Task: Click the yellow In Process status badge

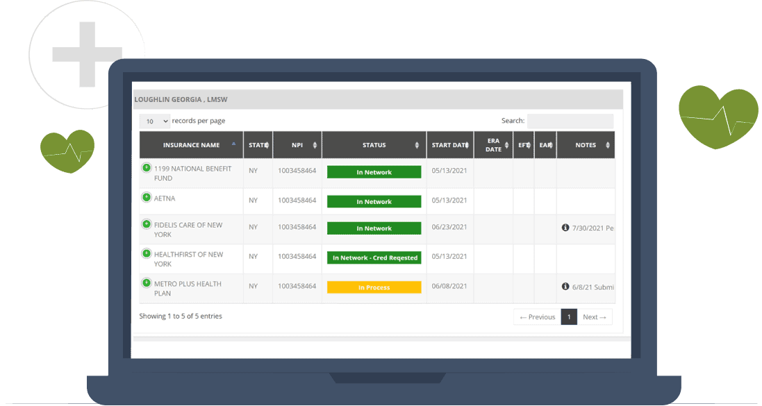Action: click(374, 287)
